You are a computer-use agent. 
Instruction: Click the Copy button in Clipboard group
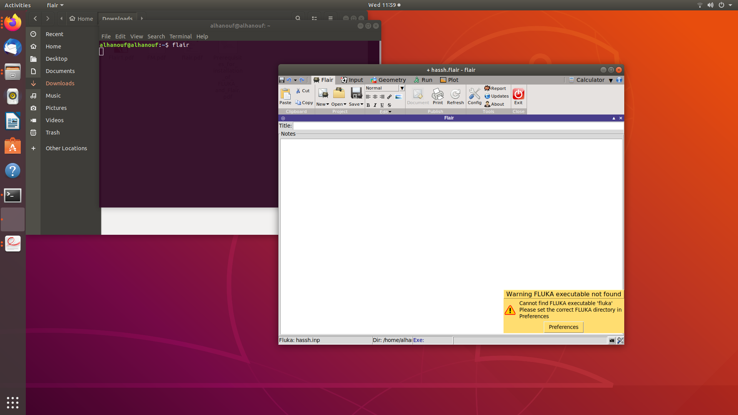[x=304, y=103]
